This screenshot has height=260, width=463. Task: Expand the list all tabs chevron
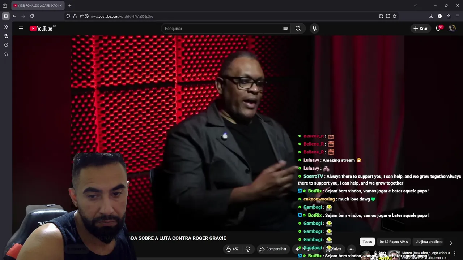[415, 6]
